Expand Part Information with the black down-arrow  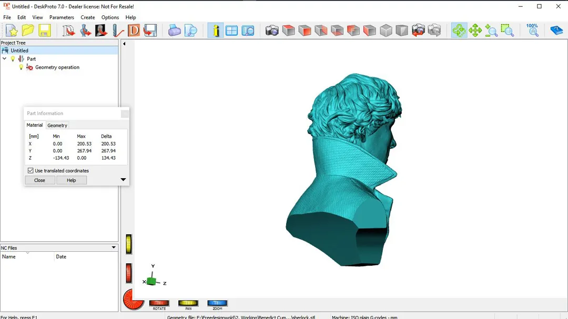coord(123,180)
